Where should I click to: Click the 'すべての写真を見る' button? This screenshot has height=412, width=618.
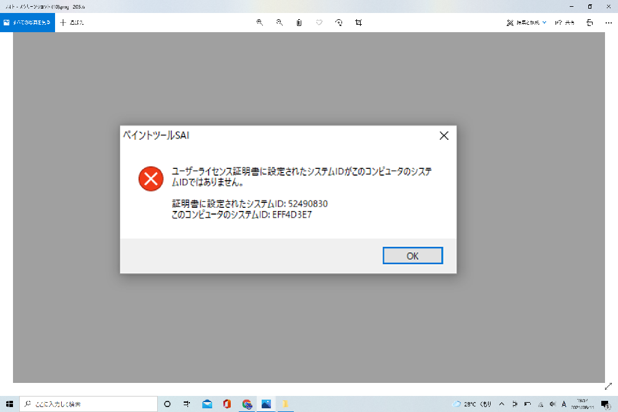pyautogui.click(x=27, y=22)
